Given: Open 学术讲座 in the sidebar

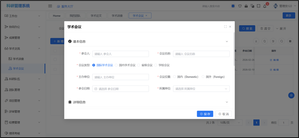Looking at the screenshot, I should (x=18, y=59).
